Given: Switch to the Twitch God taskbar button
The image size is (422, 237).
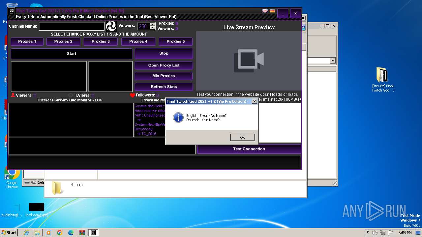Looking at the screenshot, I should pyautogui.click(x=94, y=233).
